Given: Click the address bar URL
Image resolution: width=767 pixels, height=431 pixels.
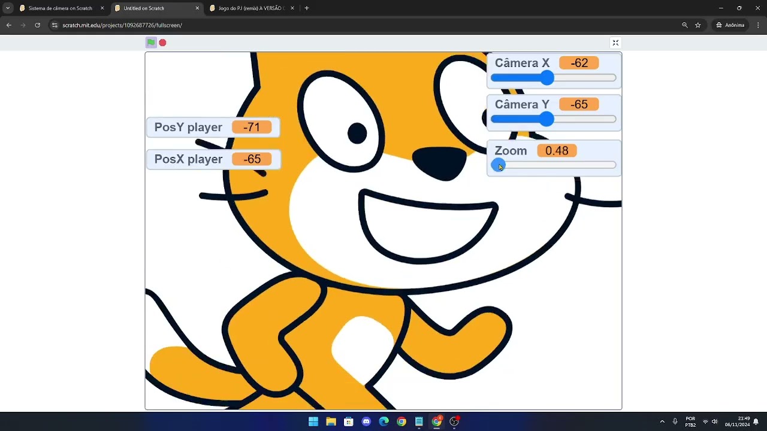Looking at the screenshot, I should click(x=122, y=25).
